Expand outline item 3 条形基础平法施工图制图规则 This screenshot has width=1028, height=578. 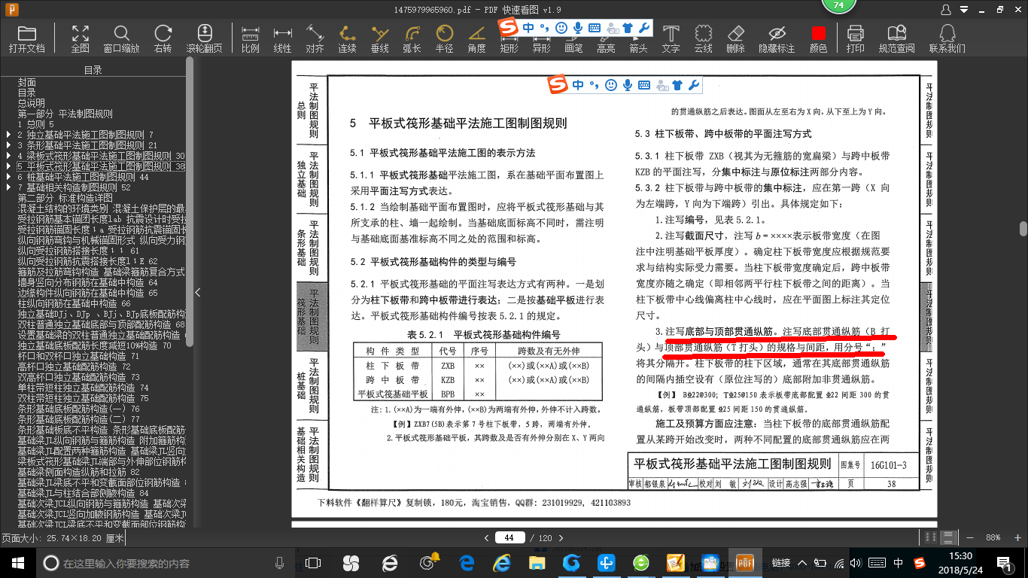click(x=8, y=145)
